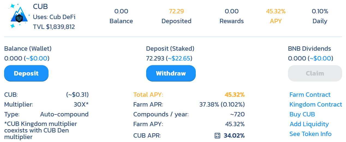The image size is (346, 142).
Task: Click the greyed-out Claim button
Action: point(315,73)
